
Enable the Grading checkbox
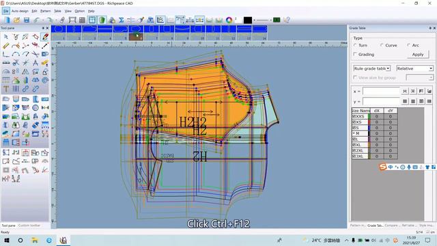[x=355, y=55]
